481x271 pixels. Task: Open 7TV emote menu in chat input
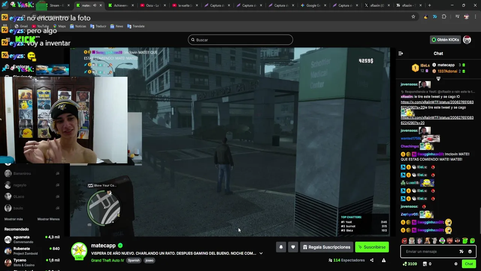coord(461,251)
